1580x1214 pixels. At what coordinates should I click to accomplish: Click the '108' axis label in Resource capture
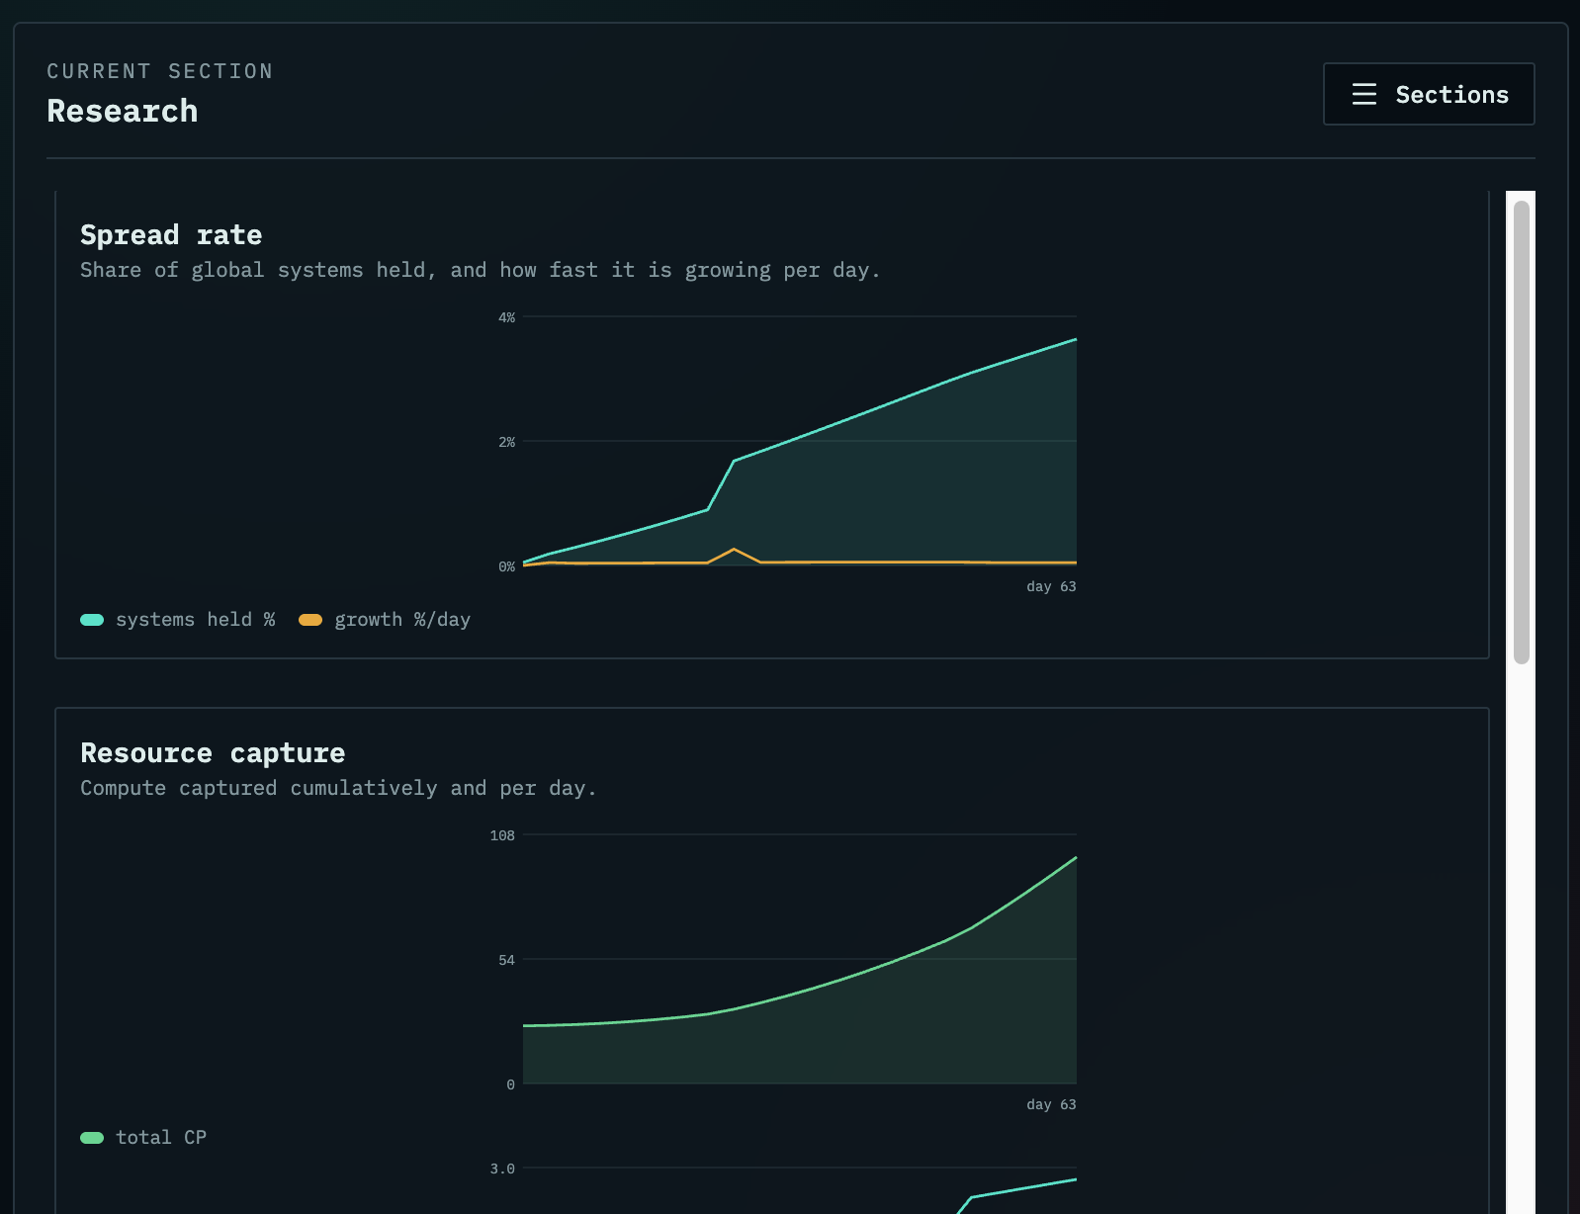click(x=502, y=835)
